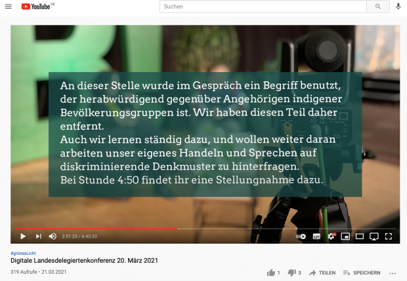Dislike the video with thumbs down
This screenshot has height=281, width=407.
tap(293, 272)
